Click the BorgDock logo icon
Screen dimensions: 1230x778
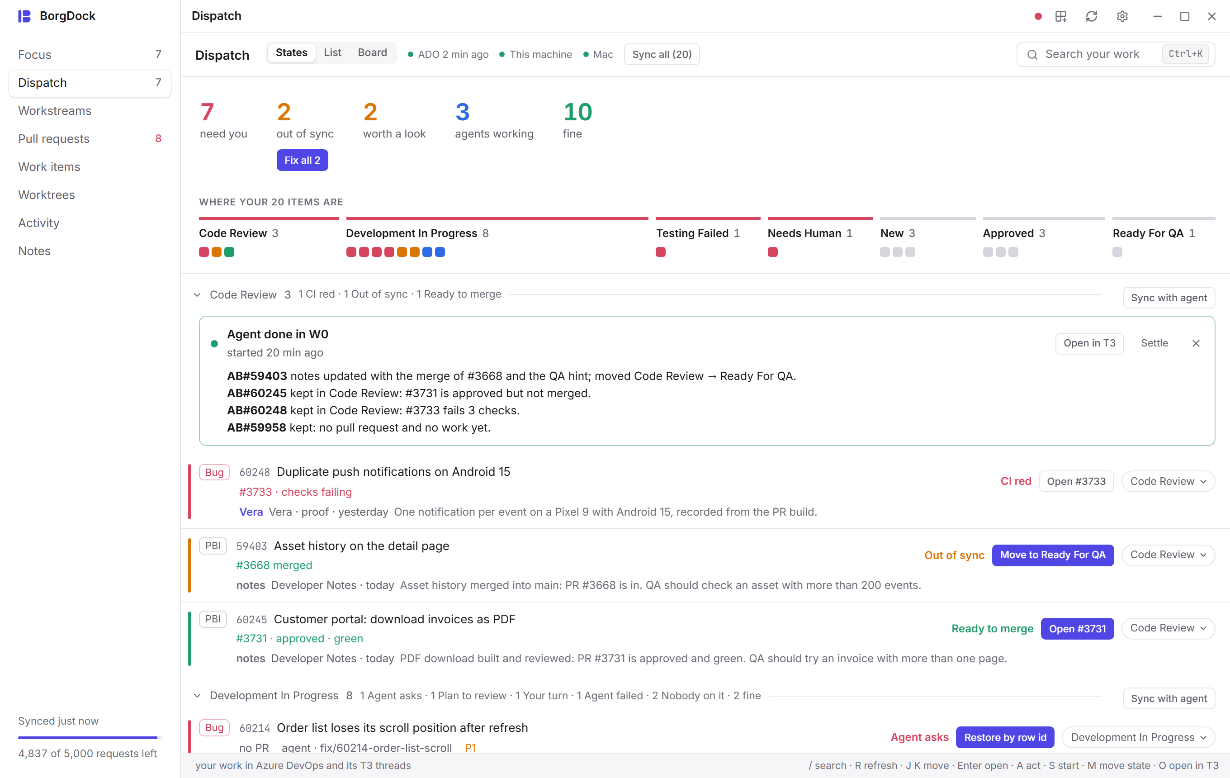tap(24, 16)
